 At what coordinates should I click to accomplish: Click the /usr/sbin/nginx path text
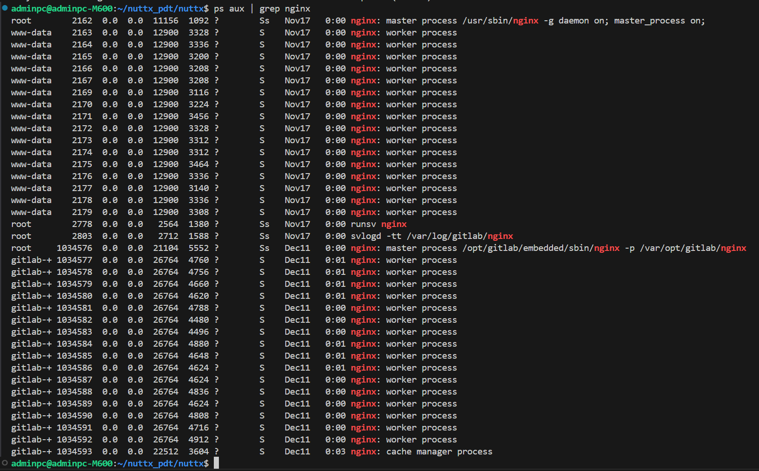(500, 21)
